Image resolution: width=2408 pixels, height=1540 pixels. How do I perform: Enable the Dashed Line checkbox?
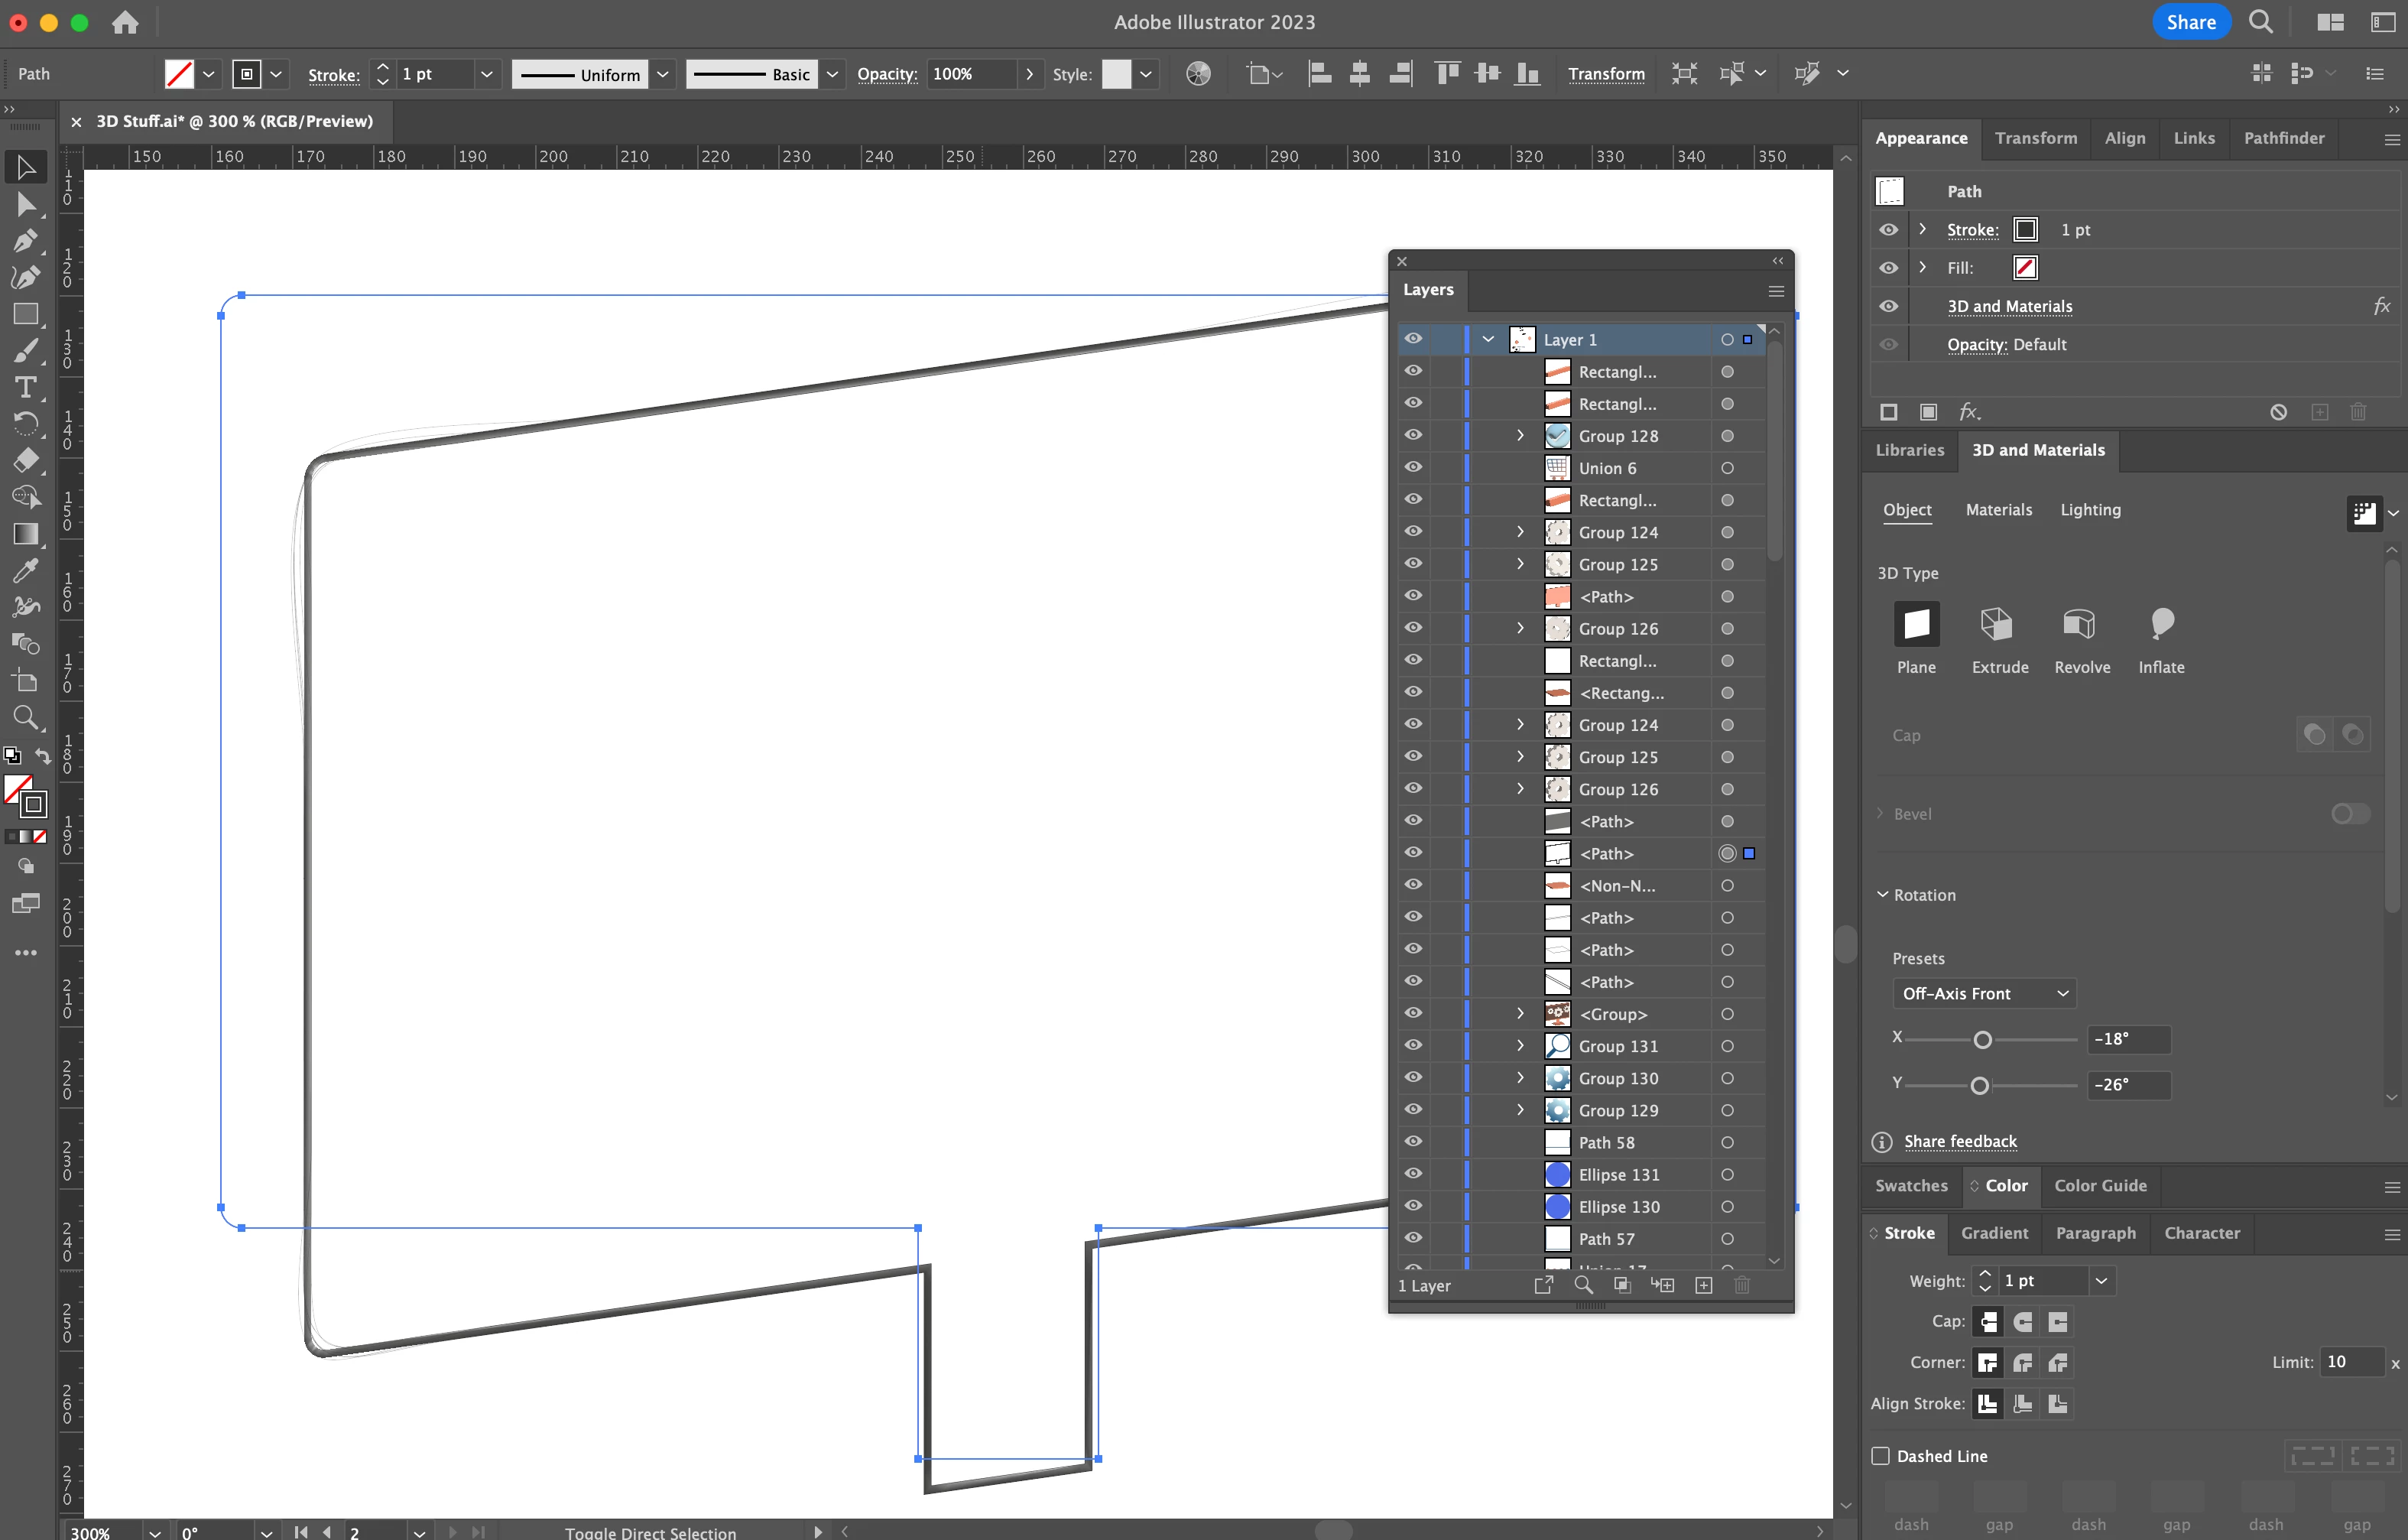pos(1880,1456)
